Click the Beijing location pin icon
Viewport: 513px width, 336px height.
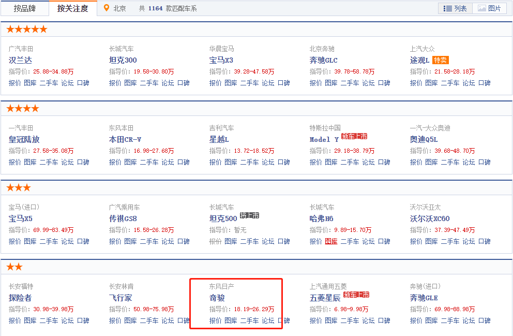(x=106, y=8)
